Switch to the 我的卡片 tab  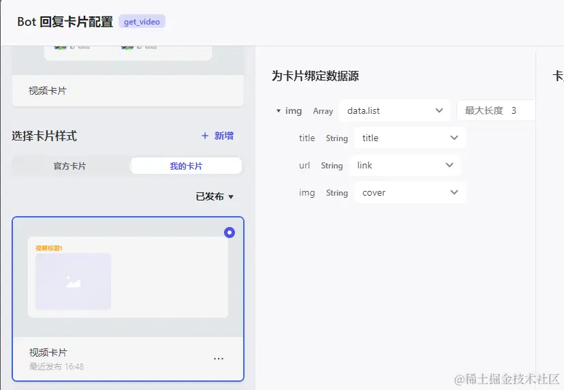coord(186,166)
